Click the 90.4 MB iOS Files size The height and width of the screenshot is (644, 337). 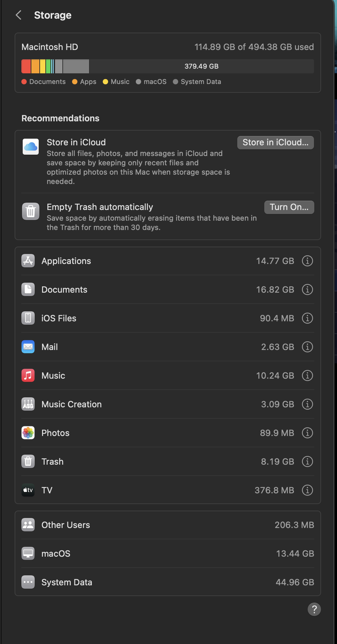point(277,318)
